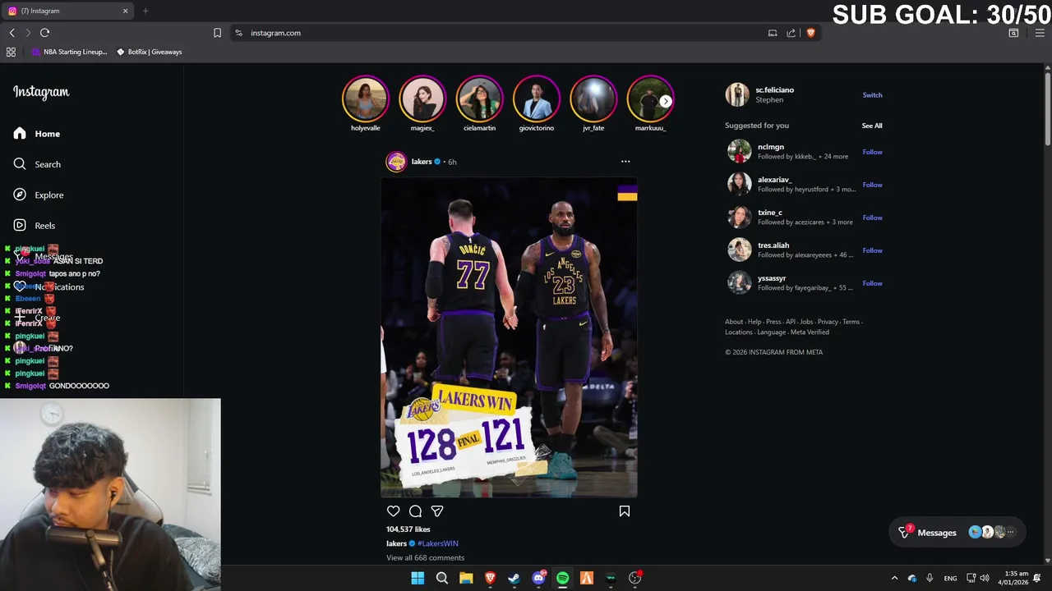Open the Lakers win post image
1052x591 pixels.
tap(509, 337)
